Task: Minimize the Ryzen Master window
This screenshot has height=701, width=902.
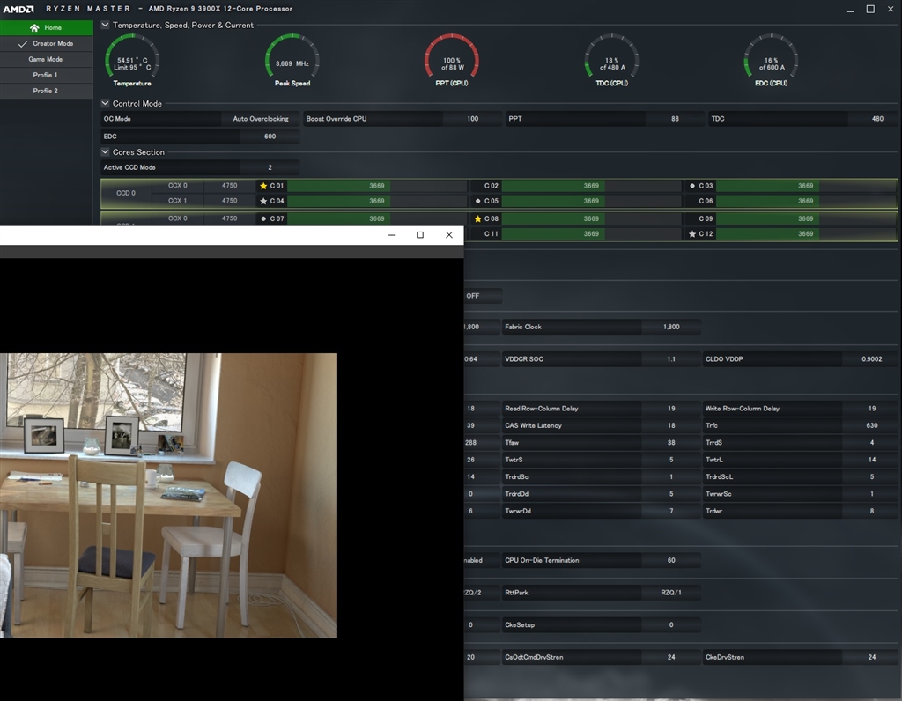Action: 850,9
